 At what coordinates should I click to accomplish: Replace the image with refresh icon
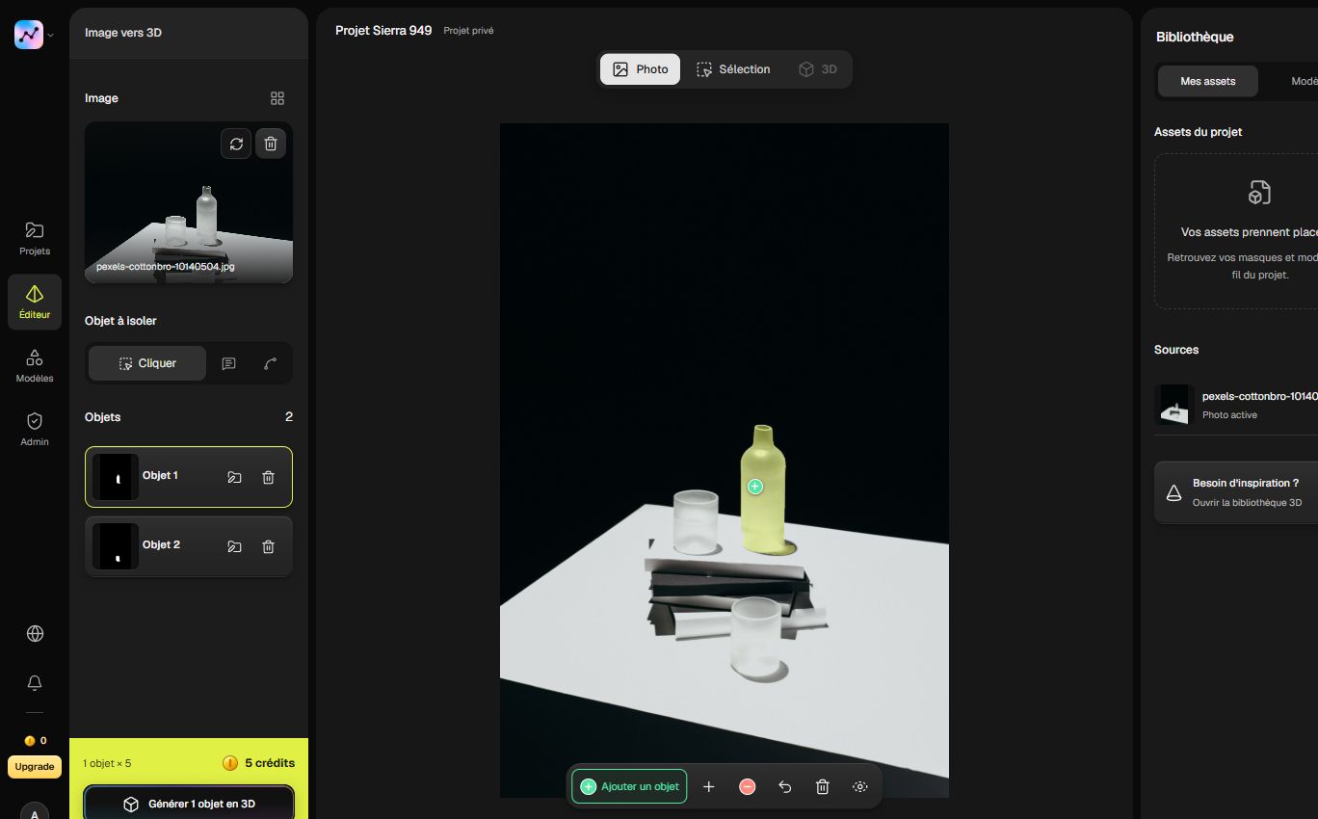coord(236,144)
